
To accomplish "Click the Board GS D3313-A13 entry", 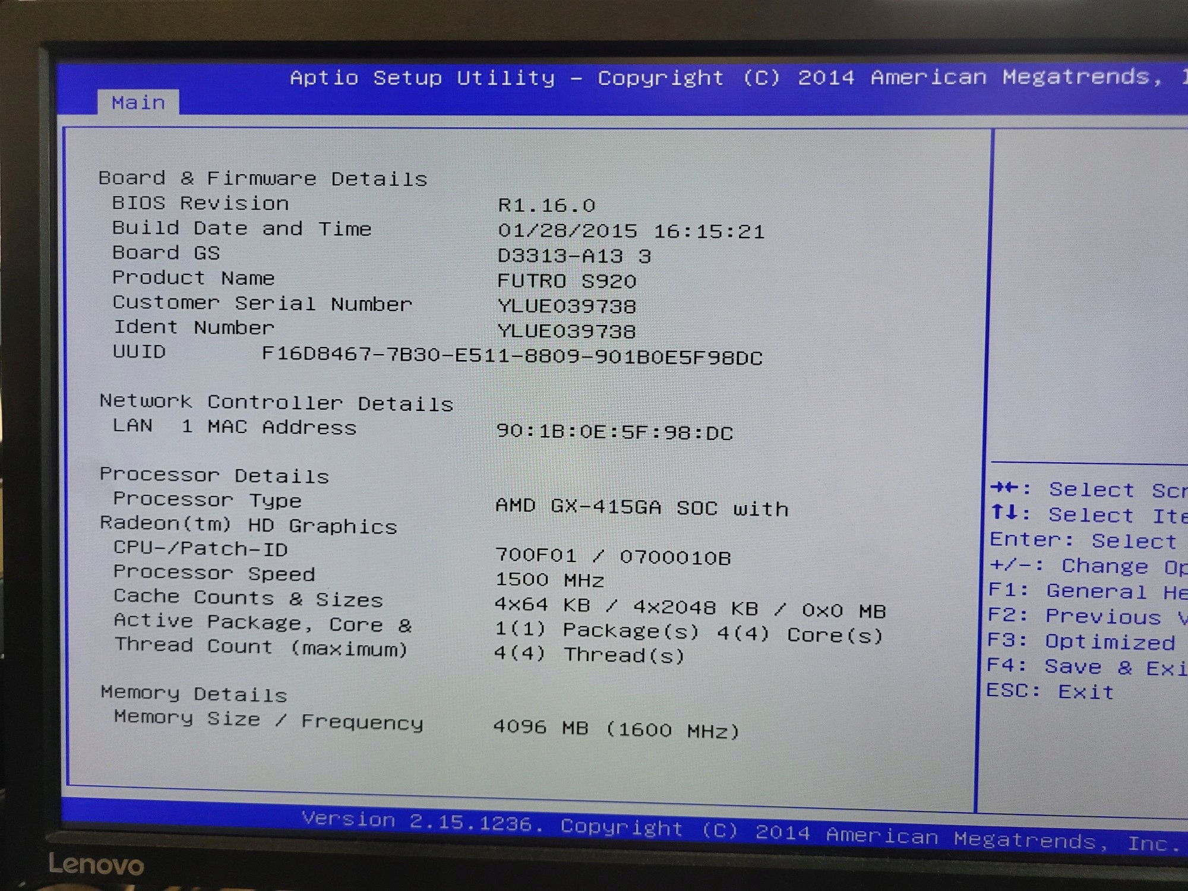I will tap(574, 256).
